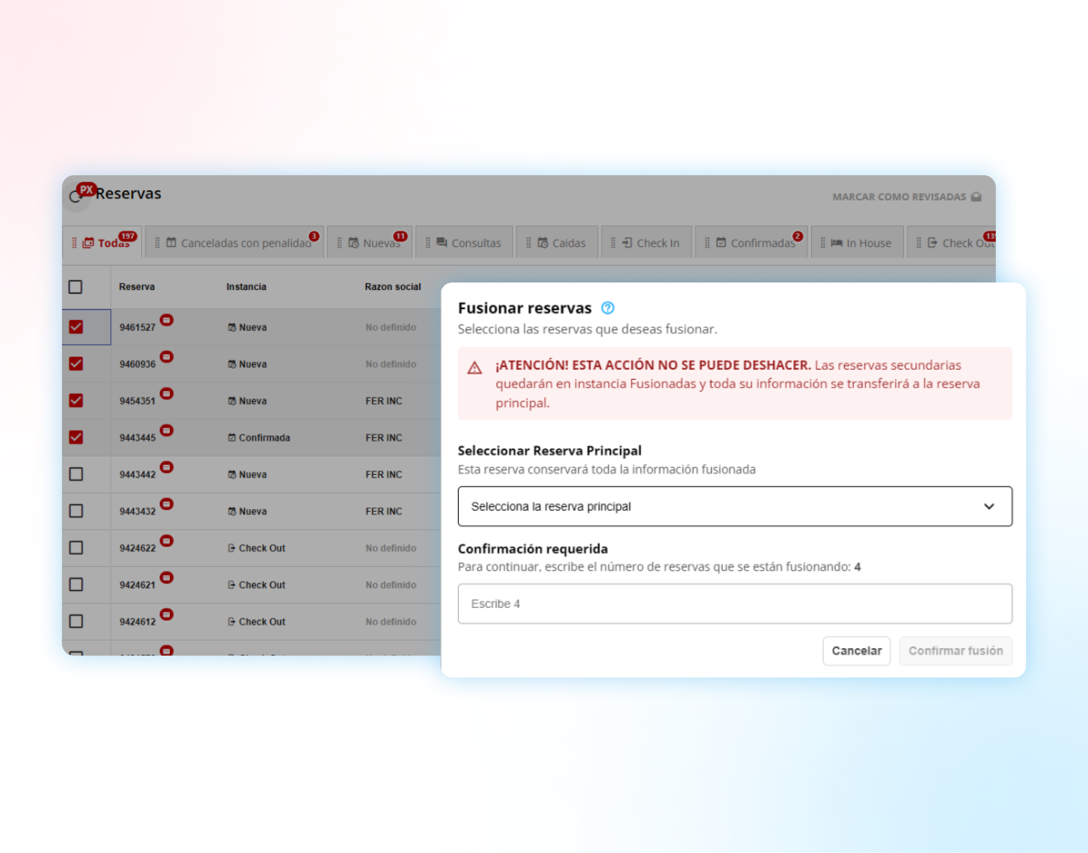Screen dimensions: 1088x853
Task: Click the red message badge on reservation 9461527
Action: pos(167,320)
